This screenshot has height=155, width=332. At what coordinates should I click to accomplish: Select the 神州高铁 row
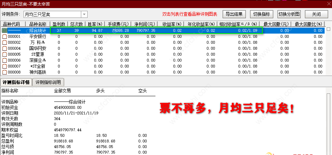163,72
